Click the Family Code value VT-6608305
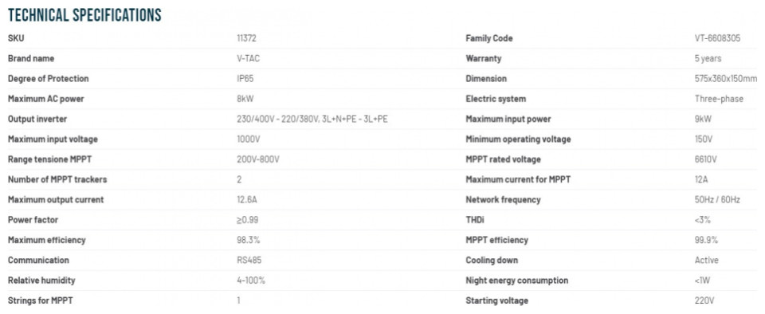Image resolution: width=765 pixels, height=314 pixels. pyautogui.click(x=717, y=38)
